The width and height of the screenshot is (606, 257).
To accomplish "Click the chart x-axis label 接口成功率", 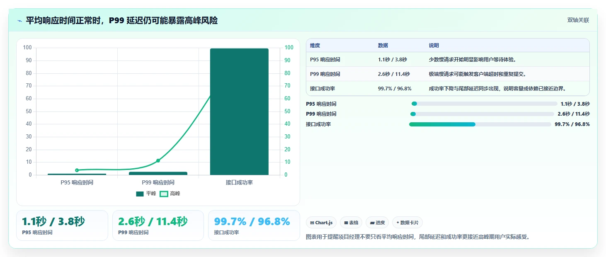I will pos(239,182).
